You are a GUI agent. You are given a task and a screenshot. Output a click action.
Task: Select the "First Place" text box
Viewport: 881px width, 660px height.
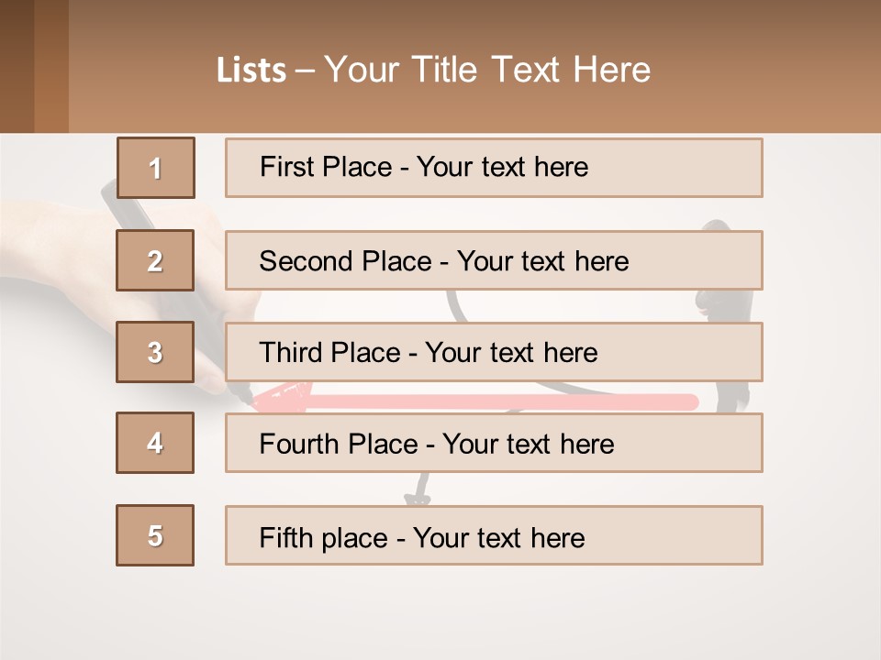(x=494, y=168)
